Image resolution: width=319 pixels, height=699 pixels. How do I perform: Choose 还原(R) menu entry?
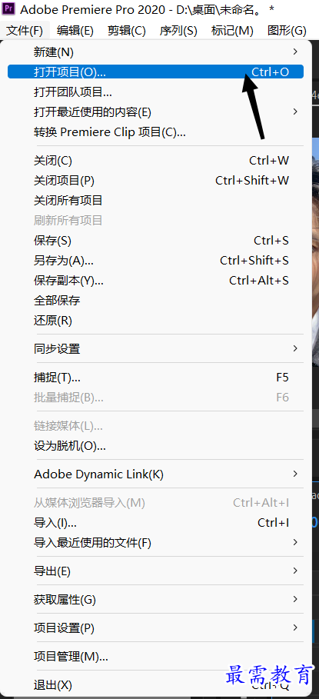click(x=155, y=320)
